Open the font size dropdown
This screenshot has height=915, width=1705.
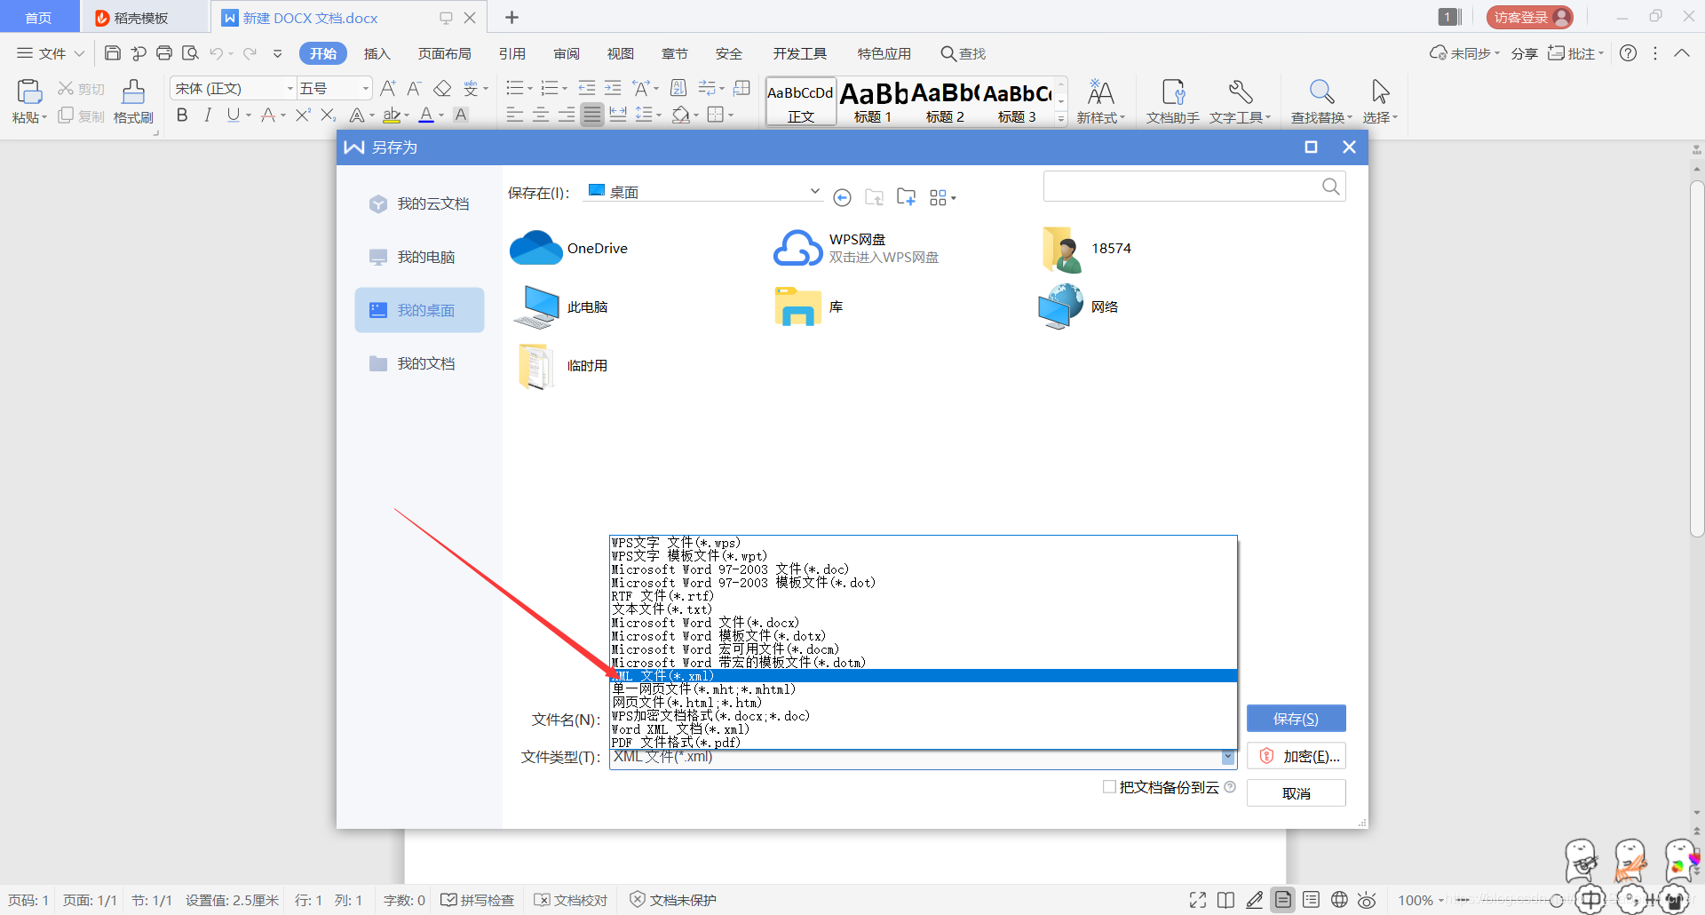pyautogui.click(x=365, y=88)
